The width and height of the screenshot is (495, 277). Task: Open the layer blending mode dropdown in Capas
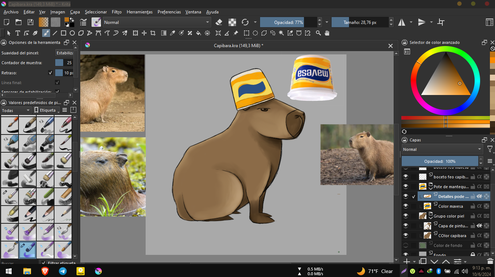coord(442,149)
